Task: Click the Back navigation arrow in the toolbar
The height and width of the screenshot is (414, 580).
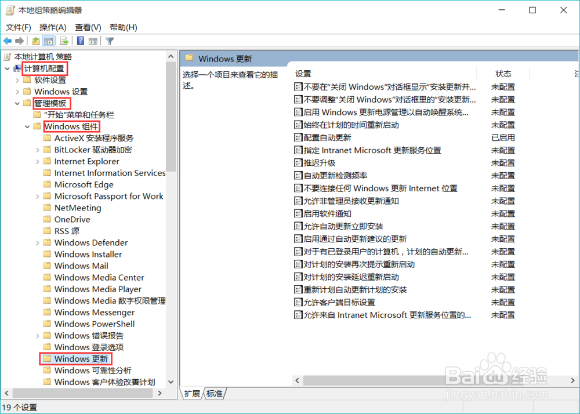Action: click(8, 41)
